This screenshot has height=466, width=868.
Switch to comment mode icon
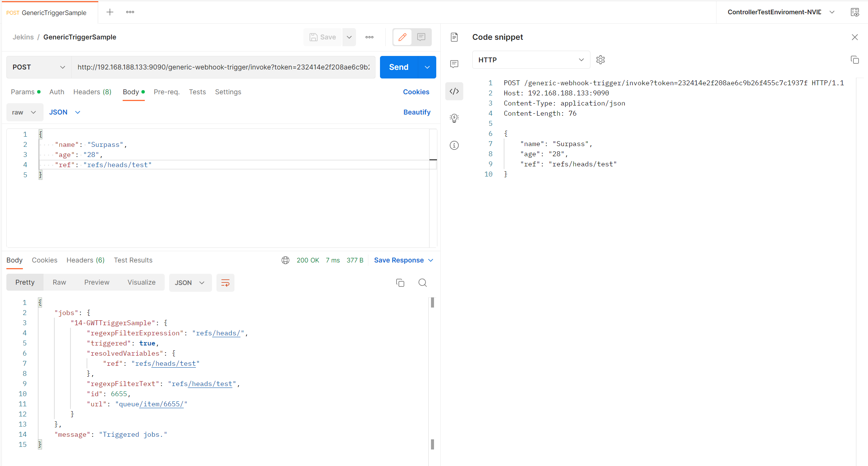[421, 37]
